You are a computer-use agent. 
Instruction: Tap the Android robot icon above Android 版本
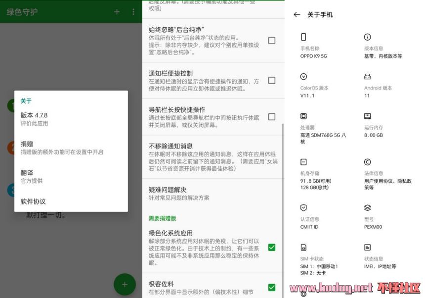tap(367, 77)
